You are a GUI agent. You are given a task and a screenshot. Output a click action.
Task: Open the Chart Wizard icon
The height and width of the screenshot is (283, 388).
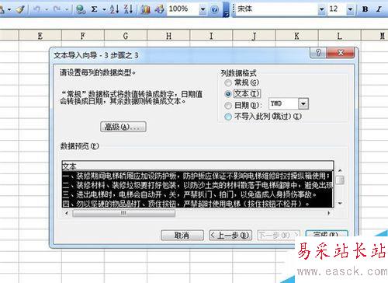coord(146,9)
